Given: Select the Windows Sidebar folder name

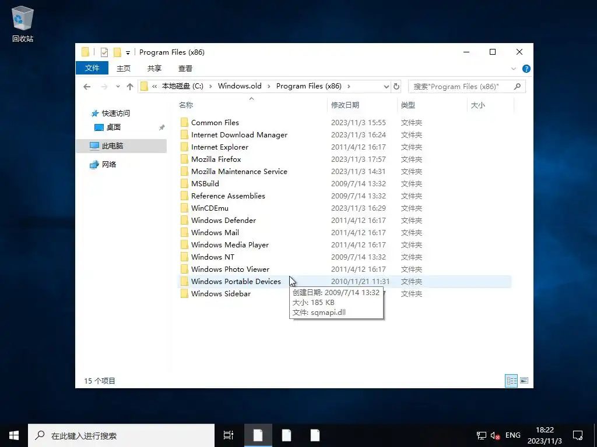Looking at the screenshot, I should coord(221,293).
